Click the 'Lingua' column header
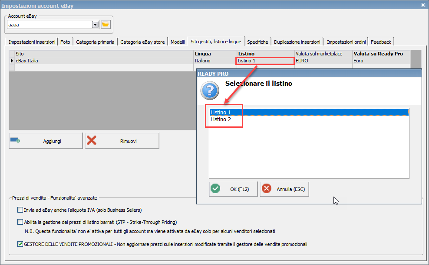The width and height of the screenshot is (429, 265). click(215, 54)
